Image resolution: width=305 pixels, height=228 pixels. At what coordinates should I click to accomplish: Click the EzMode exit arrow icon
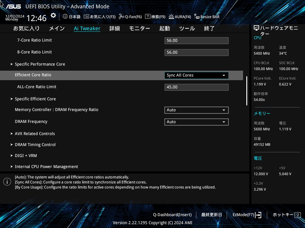[258, 215]
